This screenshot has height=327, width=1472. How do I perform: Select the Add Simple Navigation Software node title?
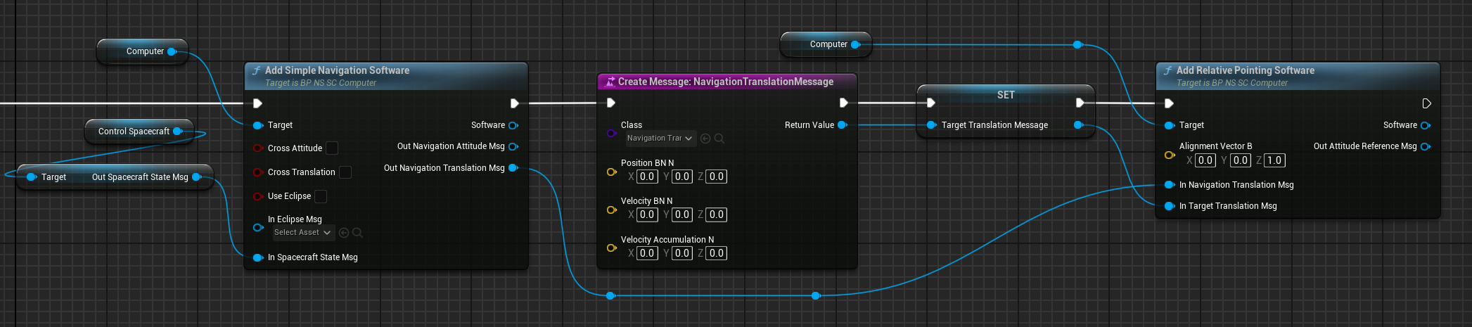click(x=337, y=70)
